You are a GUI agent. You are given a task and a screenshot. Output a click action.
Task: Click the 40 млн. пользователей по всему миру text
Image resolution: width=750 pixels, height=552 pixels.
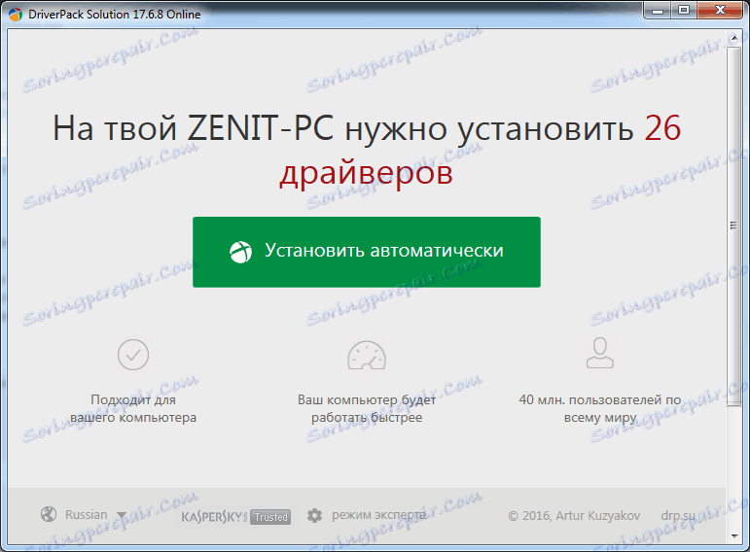600,408
